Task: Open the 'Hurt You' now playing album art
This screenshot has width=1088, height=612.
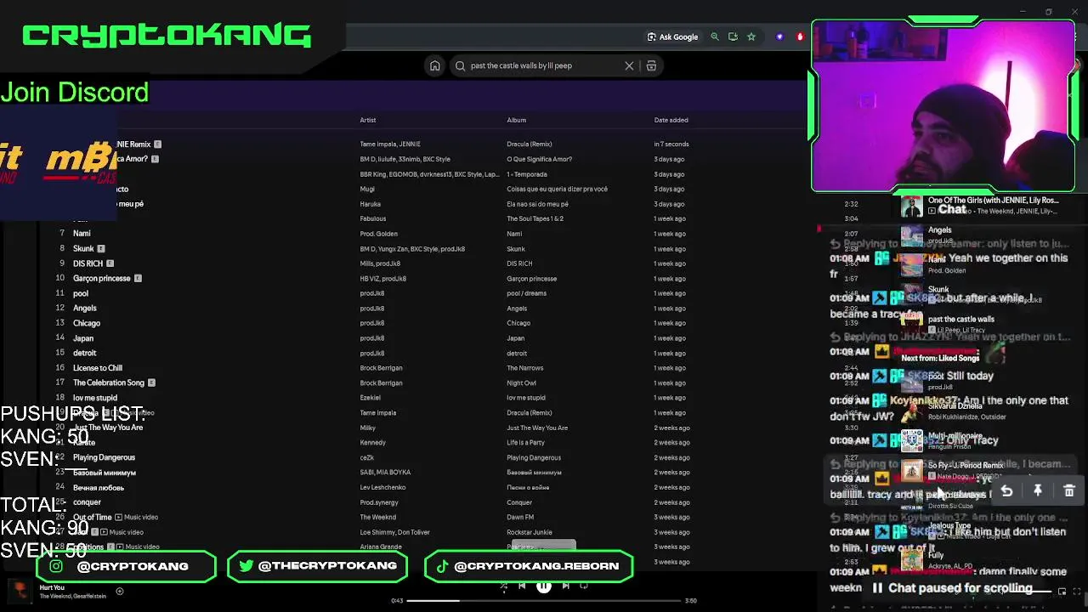Action: point(19,590)
